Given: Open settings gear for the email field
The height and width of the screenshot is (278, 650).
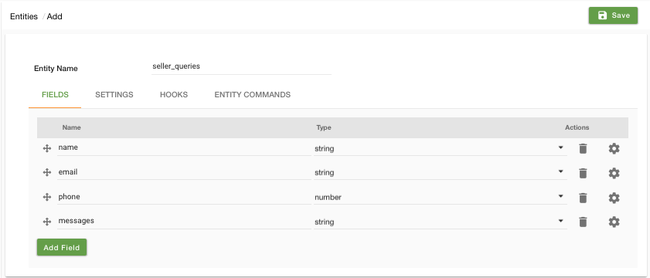Looking at the screenshot, I should pos(614,173).
